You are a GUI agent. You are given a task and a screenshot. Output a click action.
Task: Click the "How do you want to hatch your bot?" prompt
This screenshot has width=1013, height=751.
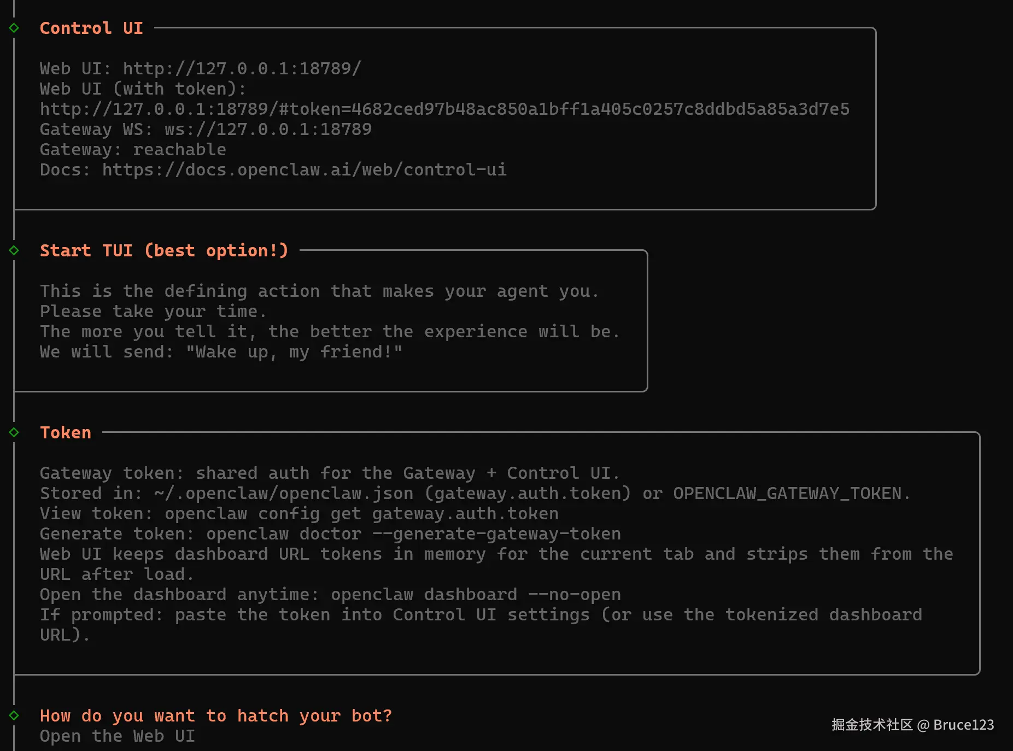216,715
